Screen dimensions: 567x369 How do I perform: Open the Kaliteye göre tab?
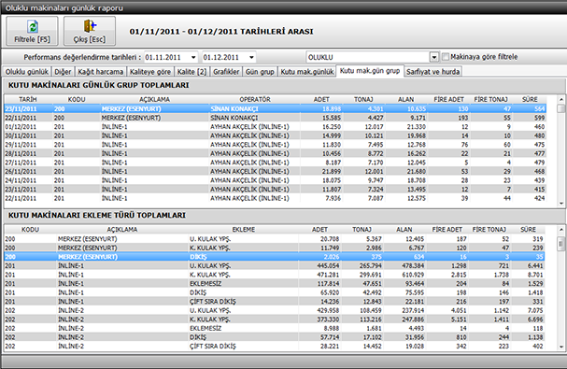150,72
